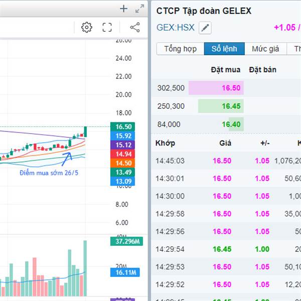This screenshot has width=301, height=301.
Task: Toggle fullscreen chart mode icon
Action: (x=107, y=27)
